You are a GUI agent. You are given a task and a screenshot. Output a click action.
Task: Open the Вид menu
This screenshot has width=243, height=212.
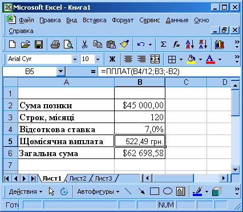72,20
